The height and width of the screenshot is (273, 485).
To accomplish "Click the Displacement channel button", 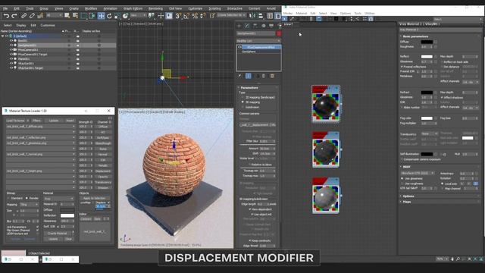I will tap(103, 171).
